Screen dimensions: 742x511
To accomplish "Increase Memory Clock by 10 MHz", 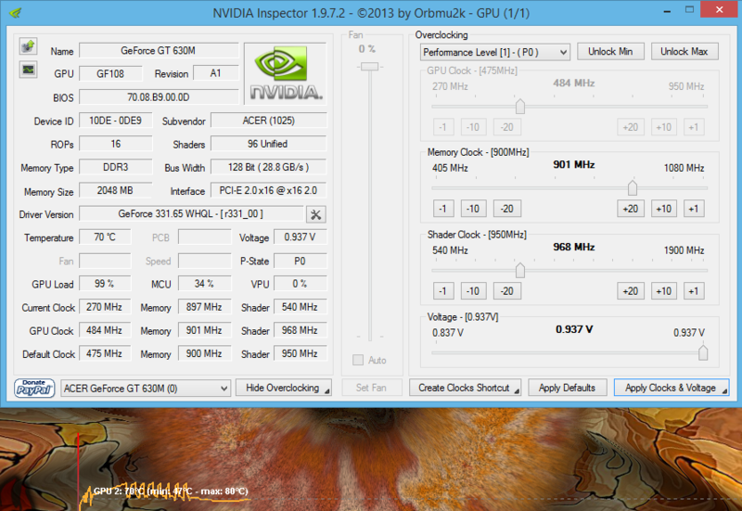I will tap(663, 209).
